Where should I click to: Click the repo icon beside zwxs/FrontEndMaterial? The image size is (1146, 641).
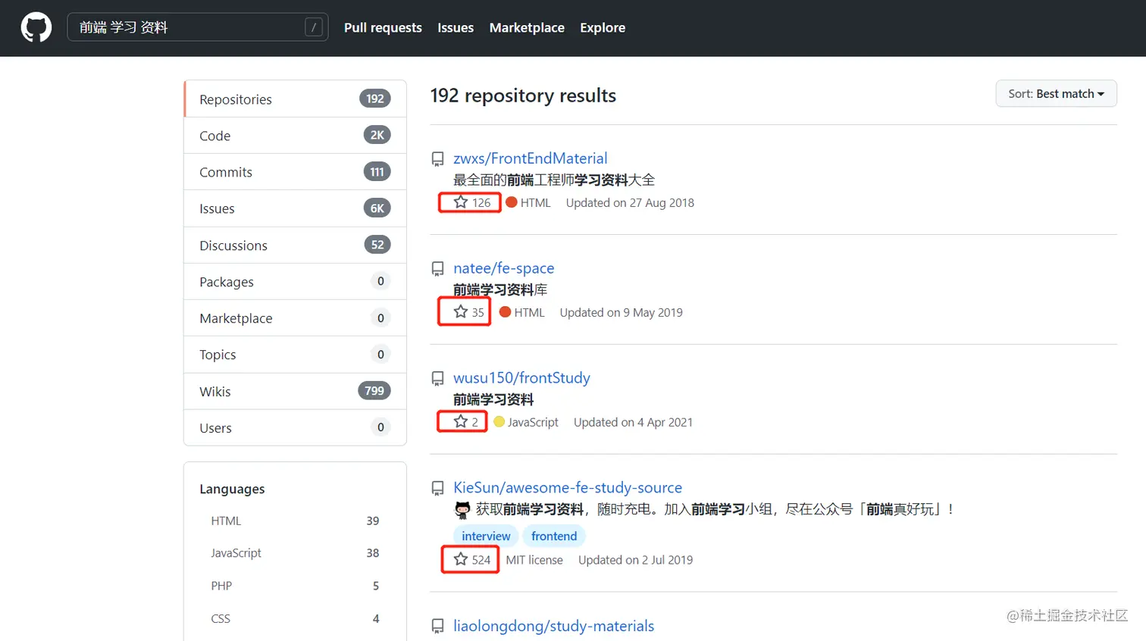pos(438,159)
